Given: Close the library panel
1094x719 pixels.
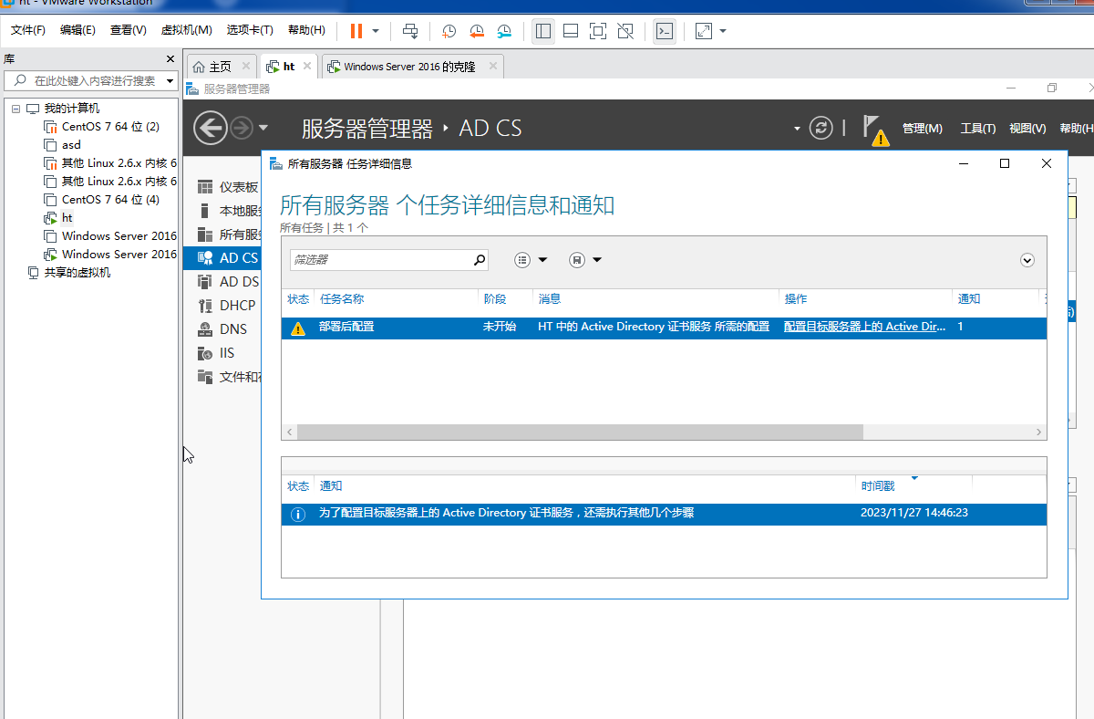Looking at the screenshot, I should pyautogui.click(x=170, y=59).
